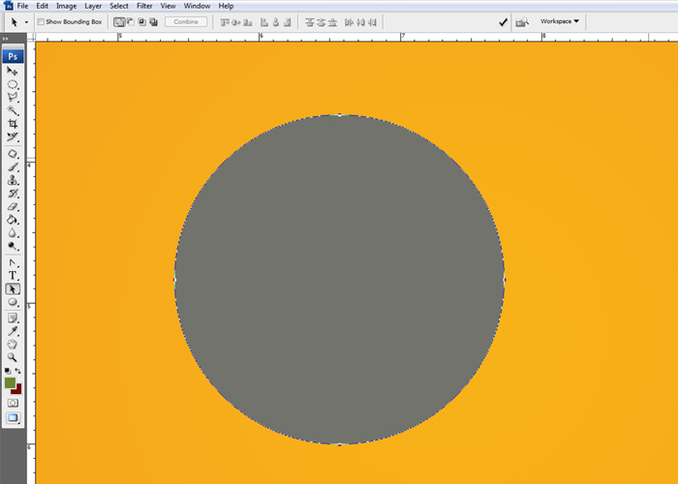Toggle Quick Mask mode button

[14, 402]
